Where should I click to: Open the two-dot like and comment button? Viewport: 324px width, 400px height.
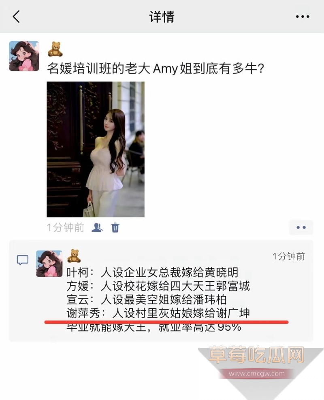point(301,227)
